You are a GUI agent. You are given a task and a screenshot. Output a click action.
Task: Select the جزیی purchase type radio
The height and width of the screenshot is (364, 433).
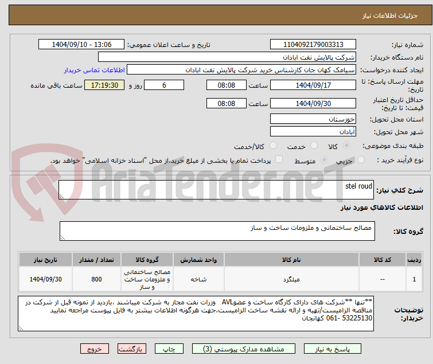[x=361, y=160]
